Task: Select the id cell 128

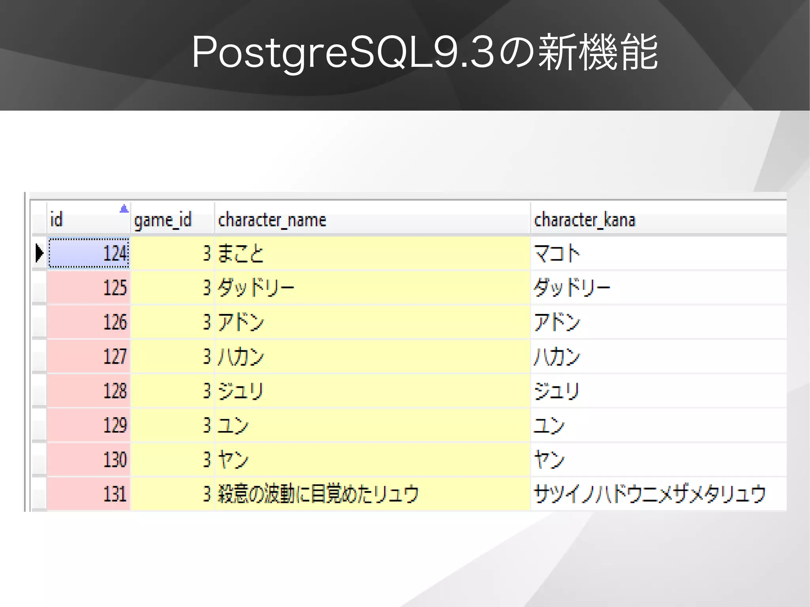Action: 89,391
